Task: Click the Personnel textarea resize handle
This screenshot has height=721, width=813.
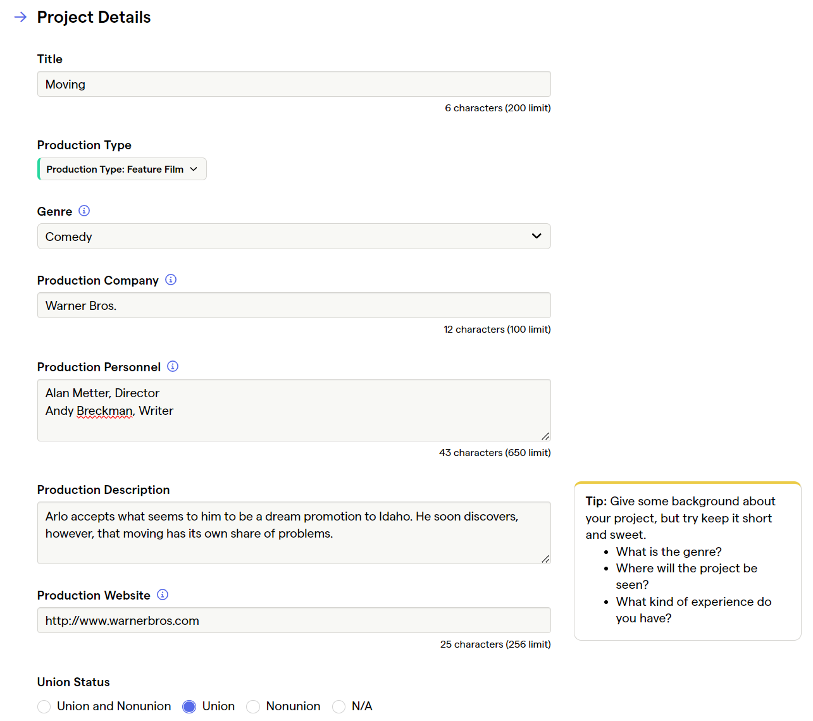Action: tap(545, 436)
